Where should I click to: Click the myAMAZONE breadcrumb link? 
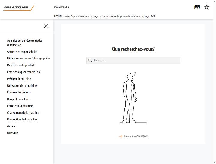pos(61,7)
